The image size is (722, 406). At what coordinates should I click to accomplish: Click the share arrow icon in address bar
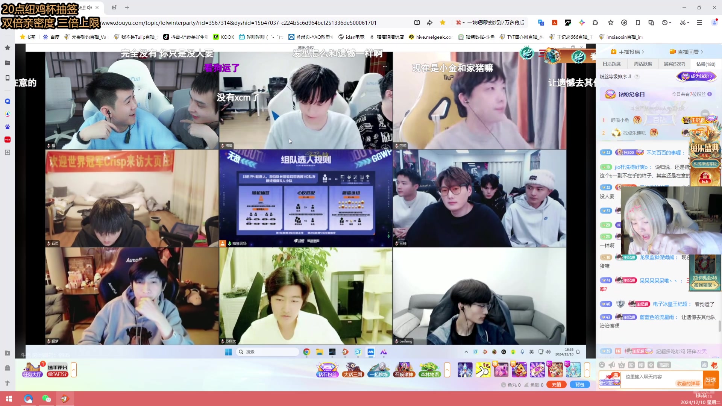[x=430, y=23]
